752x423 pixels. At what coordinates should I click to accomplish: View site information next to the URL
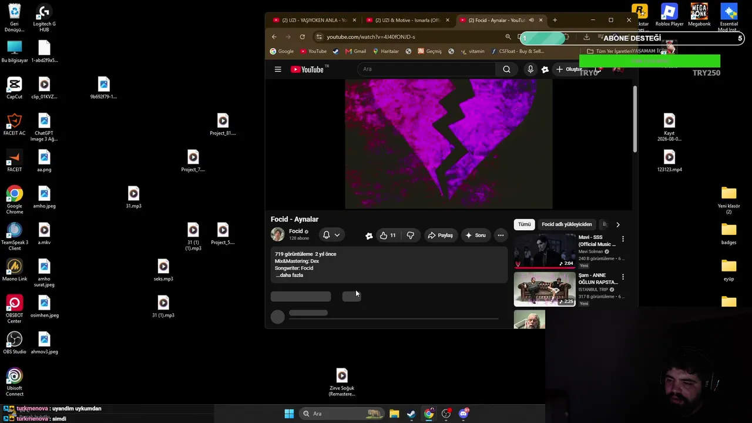coord(318,36)
